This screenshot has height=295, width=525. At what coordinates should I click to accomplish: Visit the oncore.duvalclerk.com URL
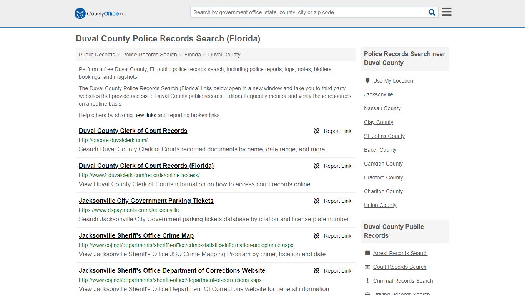coord(113,140)
